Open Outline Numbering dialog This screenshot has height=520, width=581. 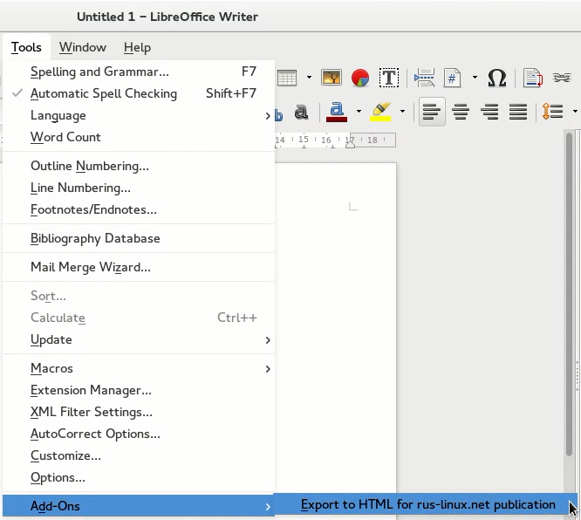(x=139, y=166)
